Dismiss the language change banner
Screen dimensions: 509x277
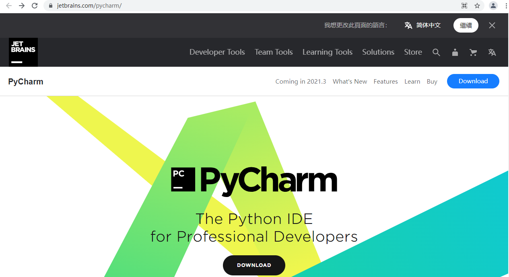[492, 25]
